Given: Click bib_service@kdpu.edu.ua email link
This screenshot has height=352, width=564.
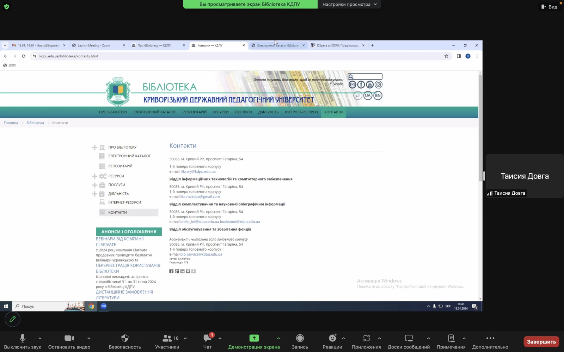Looking at the screenshot, I should coord(201,254).
